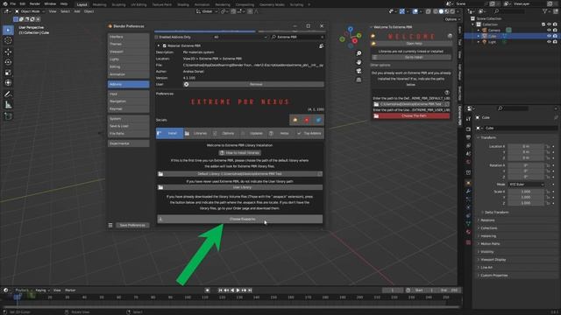Screen dimensions: 561x315
Task: Hide the Light in viewport via eye icon
Action: (549, 42)
